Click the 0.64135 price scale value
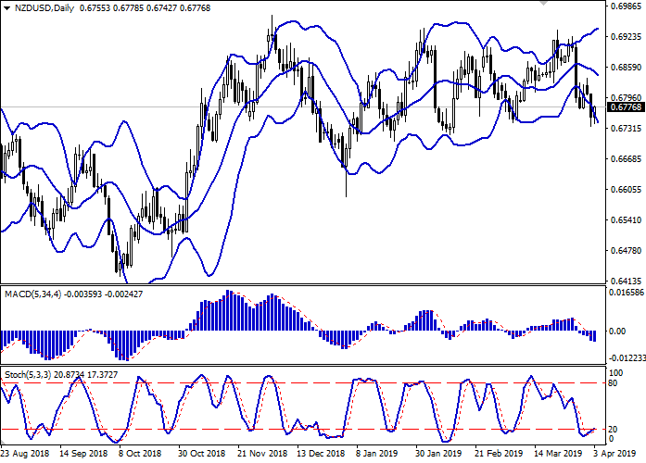 [627, 282]
